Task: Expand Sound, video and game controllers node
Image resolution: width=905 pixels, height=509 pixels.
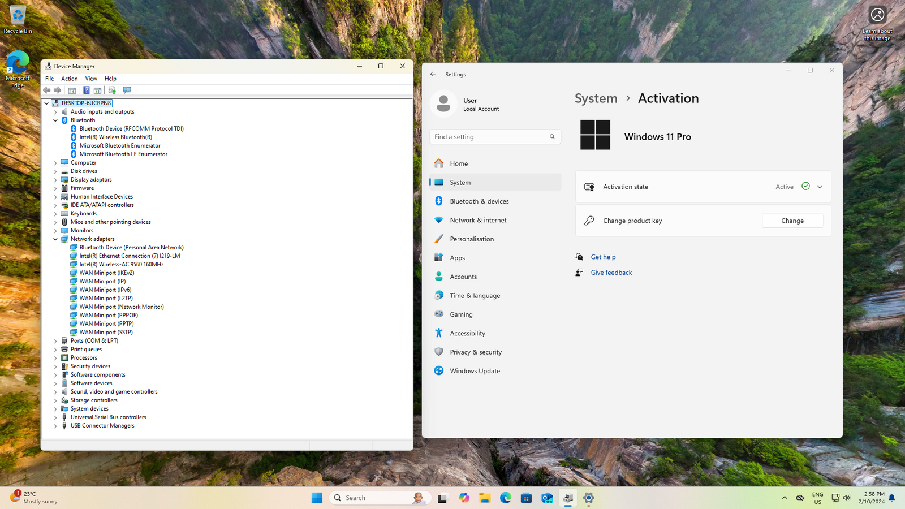Action: pos(55,392)
